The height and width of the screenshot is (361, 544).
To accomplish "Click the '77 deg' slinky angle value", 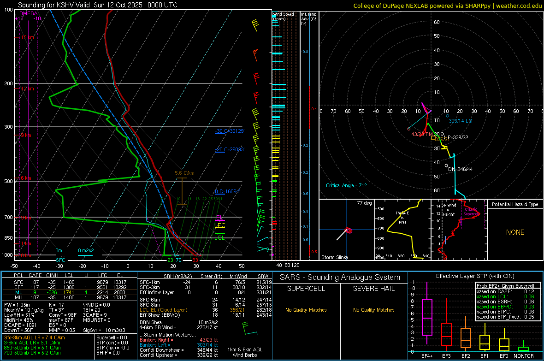I will pos(364,203).
